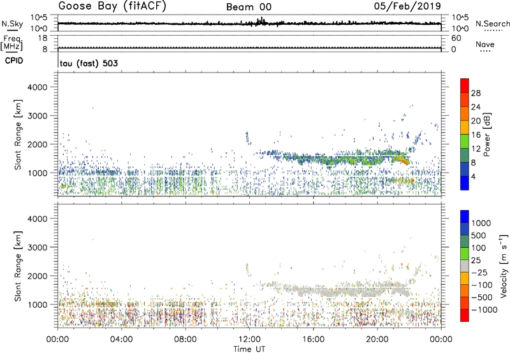Screen dimensions: 510x353
Task: Click the '1000' tick label on Velocity bar
Action: [481, 223]
